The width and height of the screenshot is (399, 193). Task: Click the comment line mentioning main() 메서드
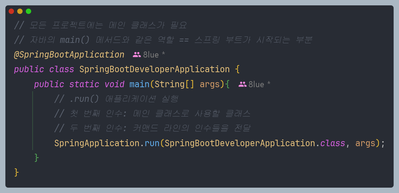click(x=163, y=40)
